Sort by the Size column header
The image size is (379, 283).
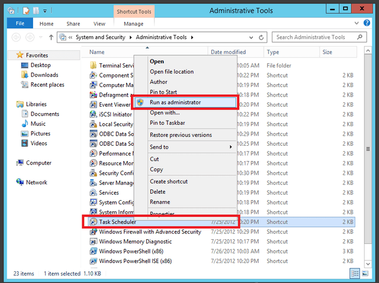pos(338,52)
